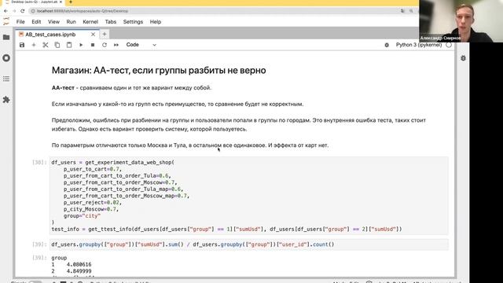Close the AB_test_cases.ipynb tab
Screen dimensions: 503x283
click(93, 35)
